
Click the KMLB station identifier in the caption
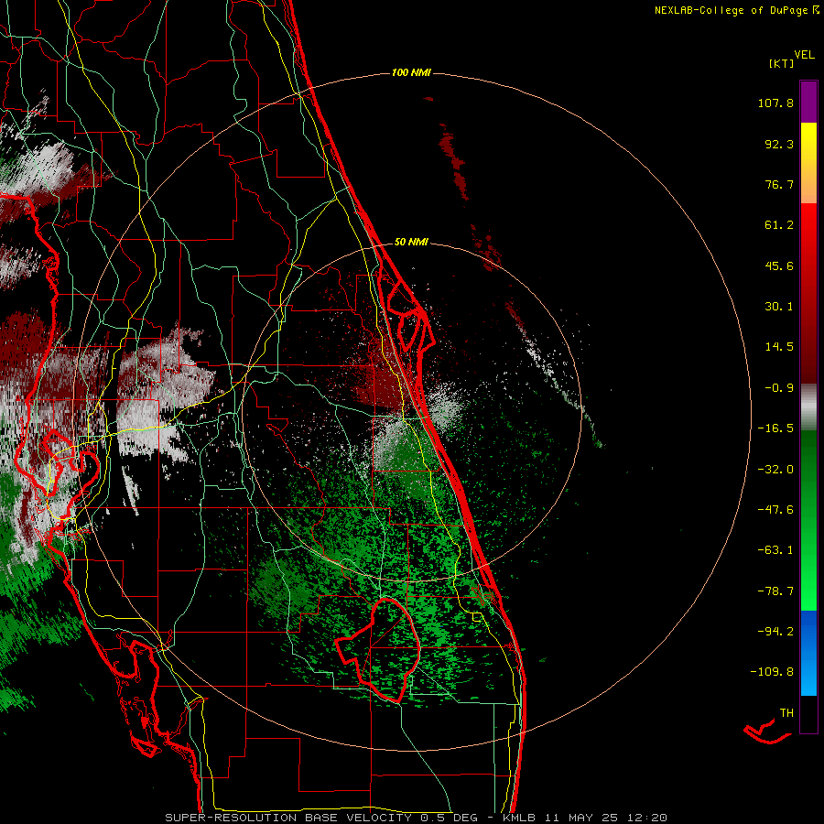click(520, 818)
